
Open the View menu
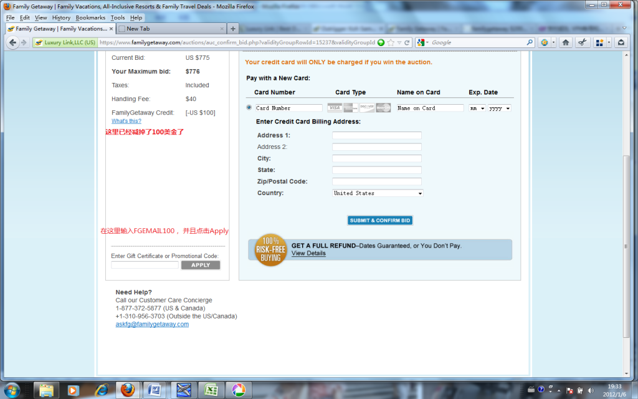pos(40,17)
